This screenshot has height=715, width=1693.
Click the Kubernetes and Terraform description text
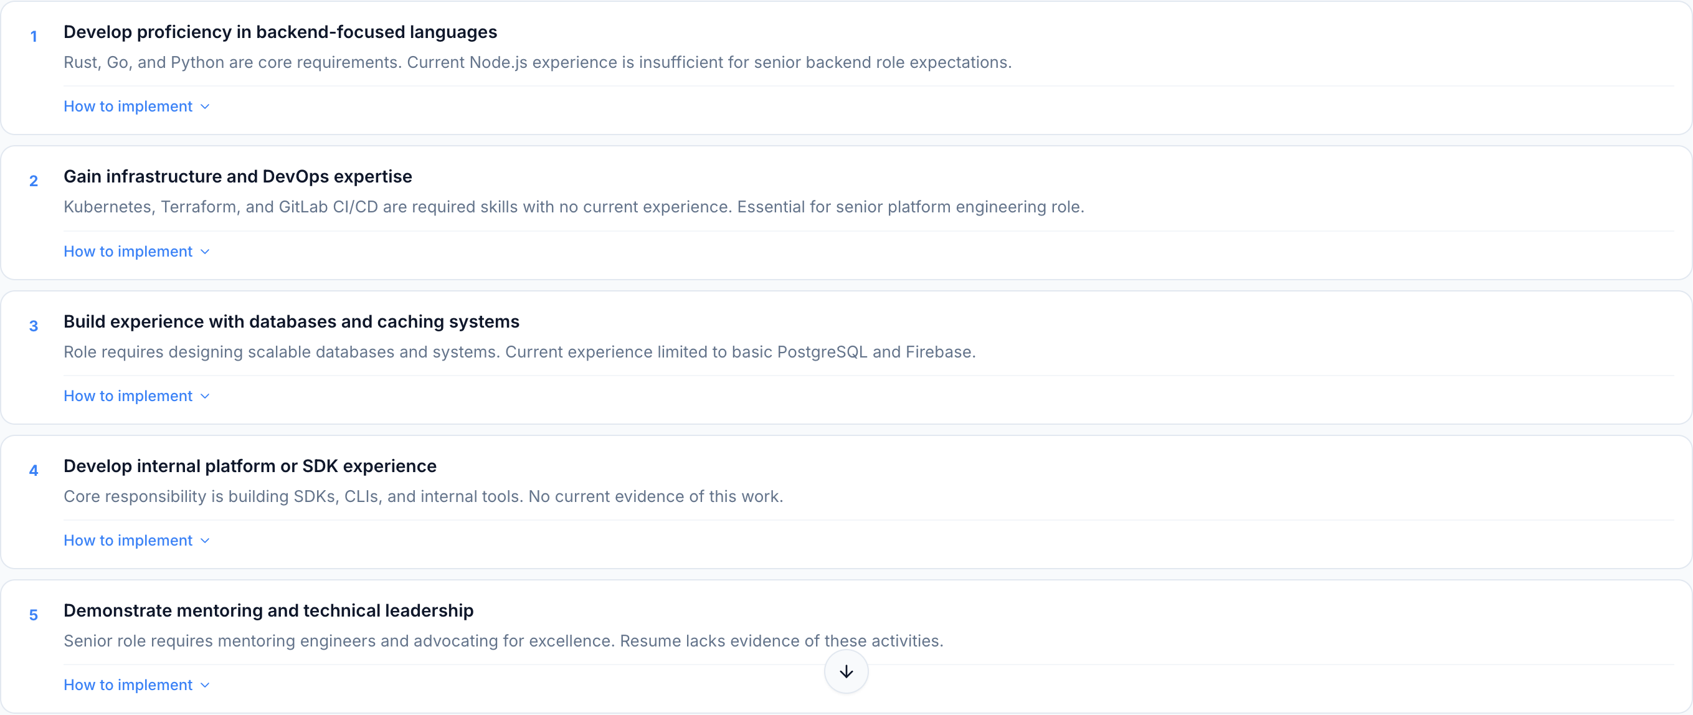click(x=574, y=206)
